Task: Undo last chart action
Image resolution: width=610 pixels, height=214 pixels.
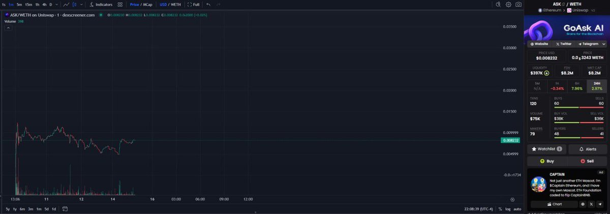Action: click(208, 5)
